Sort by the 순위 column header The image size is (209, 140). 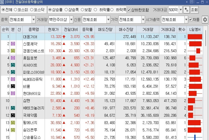5,29
